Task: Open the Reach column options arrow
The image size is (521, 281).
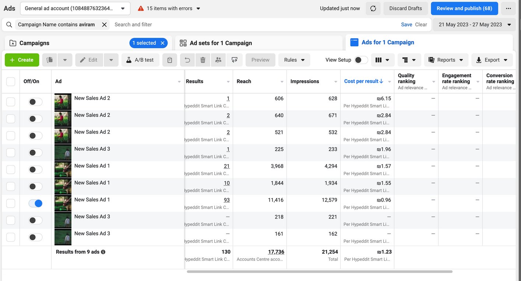Action: pos(282,82)
